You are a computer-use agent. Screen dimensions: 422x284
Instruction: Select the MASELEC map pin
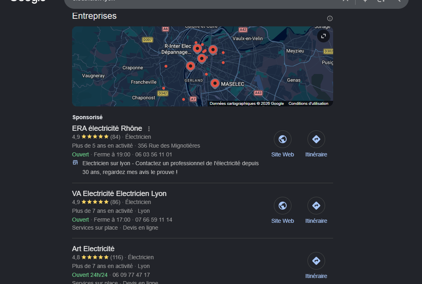[215, 84]
